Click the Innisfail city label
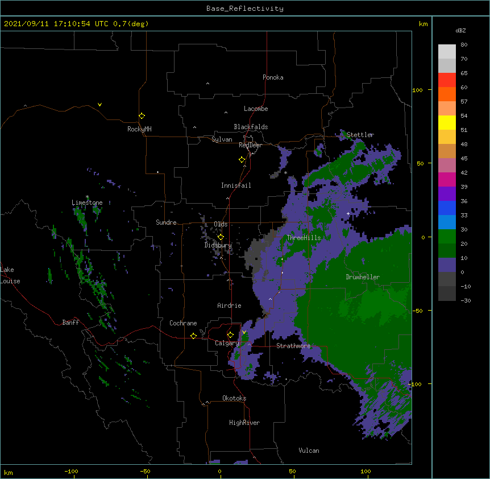Image resolution: width=490 pixels, height=479 pixels. [236, 185]
